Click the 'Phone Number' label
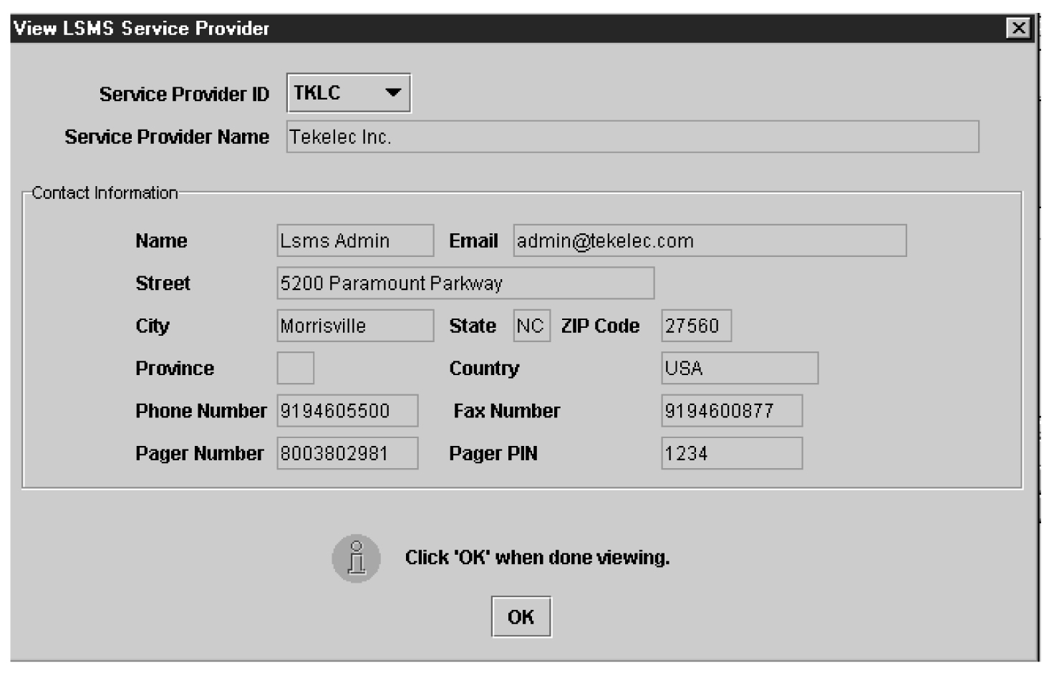The width and height of the screenshot is (1054, 675). point(200,411)
